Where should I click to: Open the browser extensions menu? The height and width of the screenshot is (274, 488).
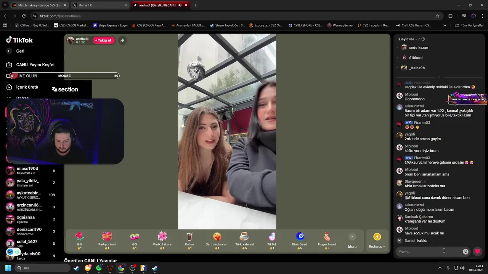pos(451,16)
